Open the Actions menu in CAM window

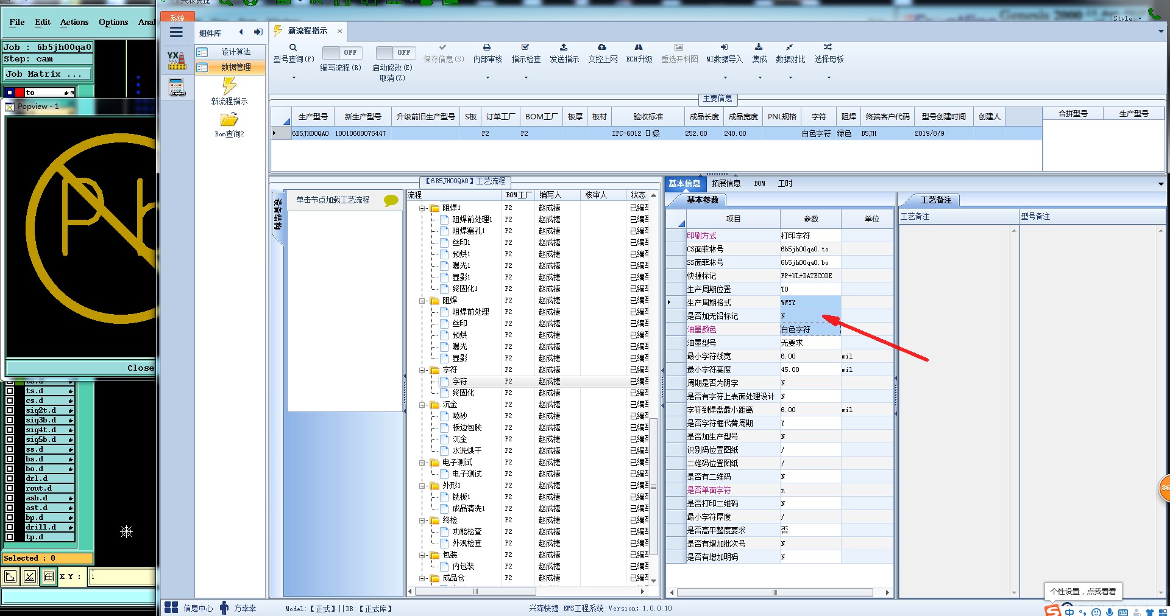[74, 22]
